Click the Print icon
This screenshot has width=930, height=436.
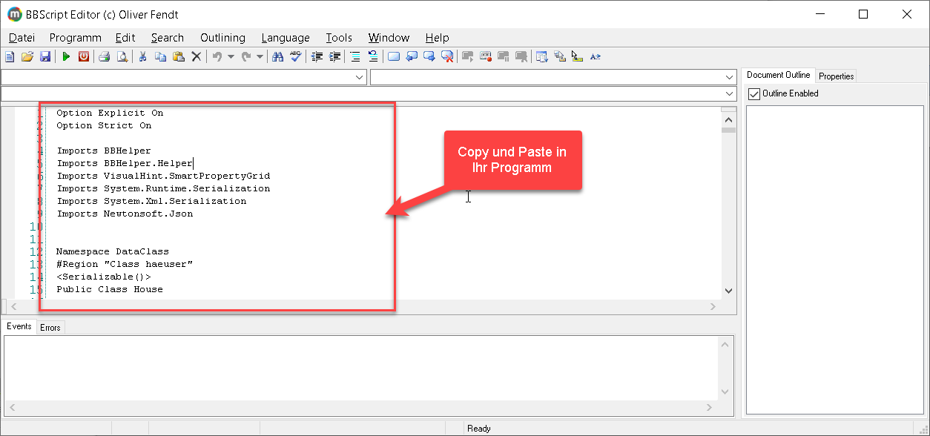(x=105, y=56)
